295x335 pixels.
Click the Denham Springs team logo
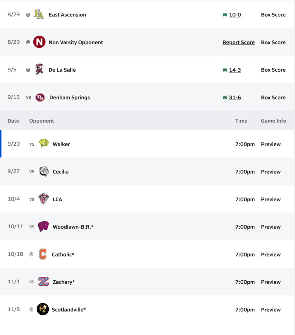[40, 97]
